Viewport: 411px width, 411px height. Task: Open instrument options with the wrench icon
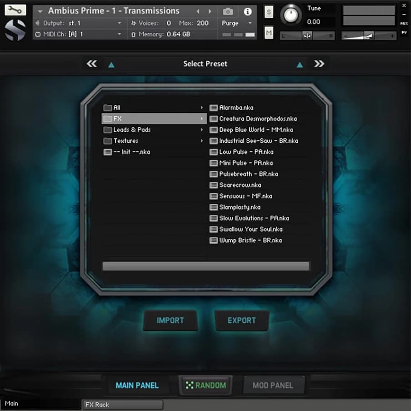click(x=15, y=10)
